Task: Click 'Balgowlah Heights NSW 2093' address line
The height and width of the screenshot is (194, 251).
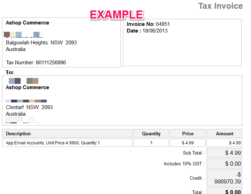Action: 41,43
